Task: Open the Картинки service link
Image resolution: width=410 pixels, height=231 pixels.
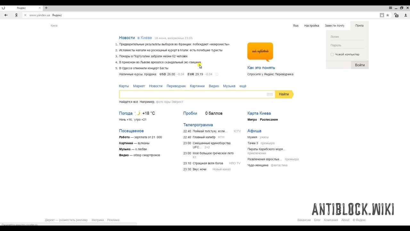Action: pyautogui.click(x=197, y=86)
